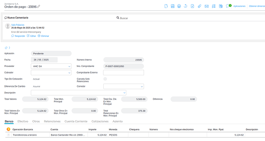The image size is (265, 141).
Task: Edit the comment via Editar
Action: pyautogui.click(x=31, y=36)
